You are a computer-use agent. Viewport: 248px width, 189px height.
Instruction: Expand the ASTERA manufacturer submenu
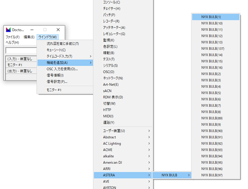click(123, 175)
